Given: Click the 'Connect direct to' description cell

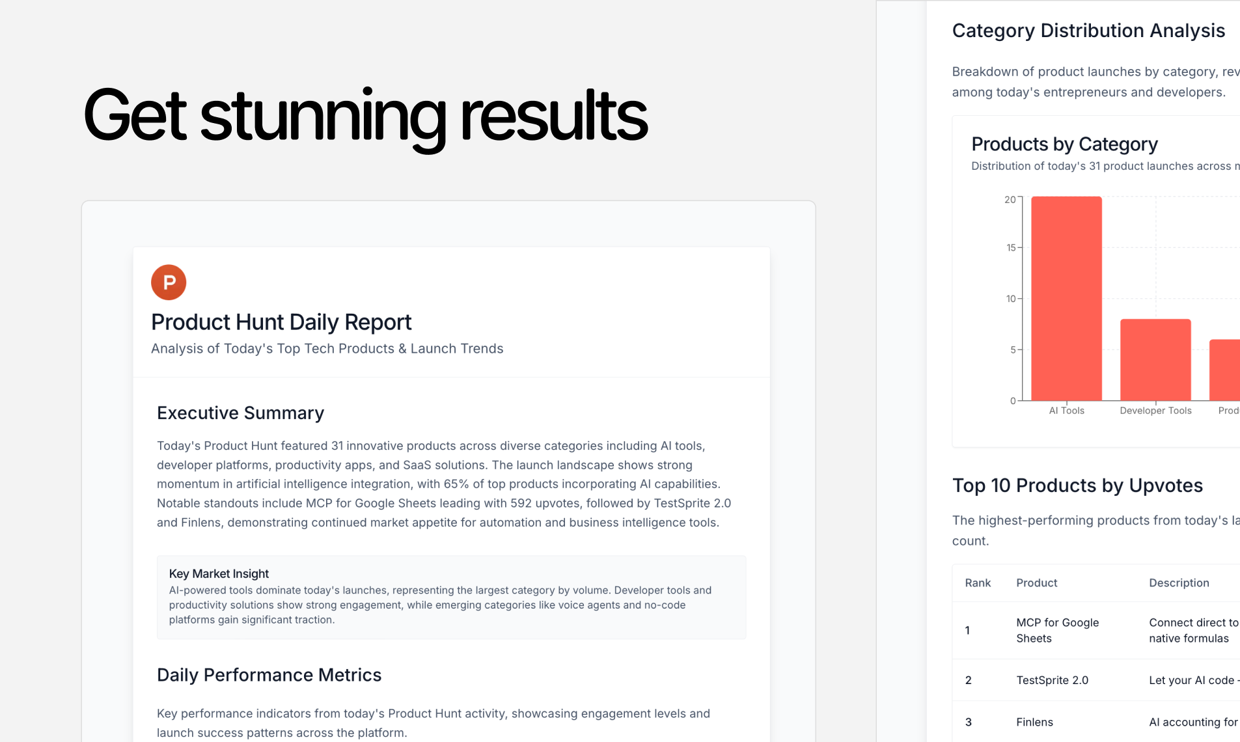Looking at the screenshot, I should 1194,630.
